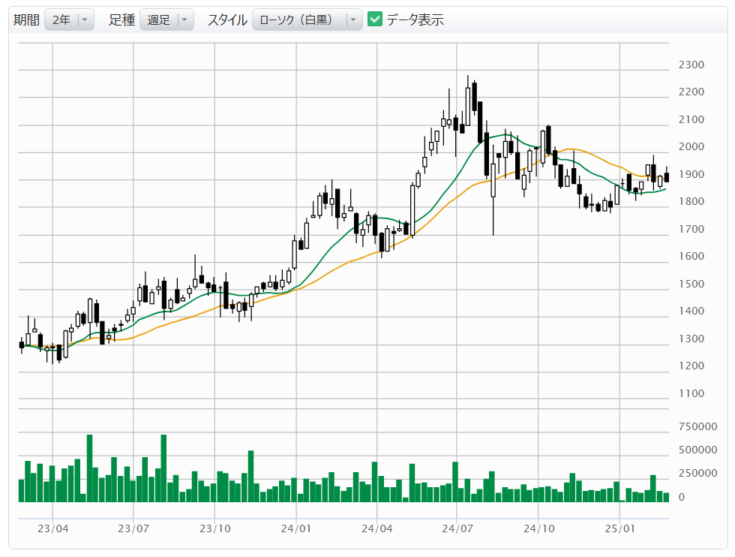
Task: Select the 24/01 date label on x-axis
Action: coord(295,528)
